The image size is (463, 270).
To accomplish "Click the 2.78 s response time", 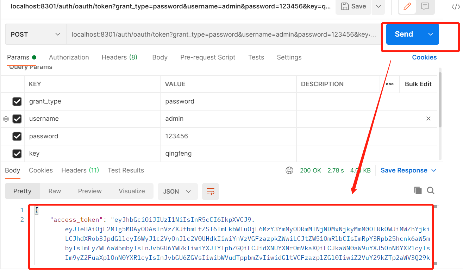I will click(336, 170).
